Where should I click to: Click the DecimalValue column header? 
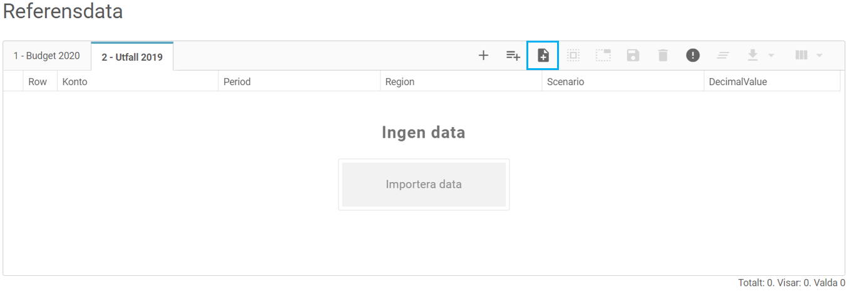click(737, 82)
